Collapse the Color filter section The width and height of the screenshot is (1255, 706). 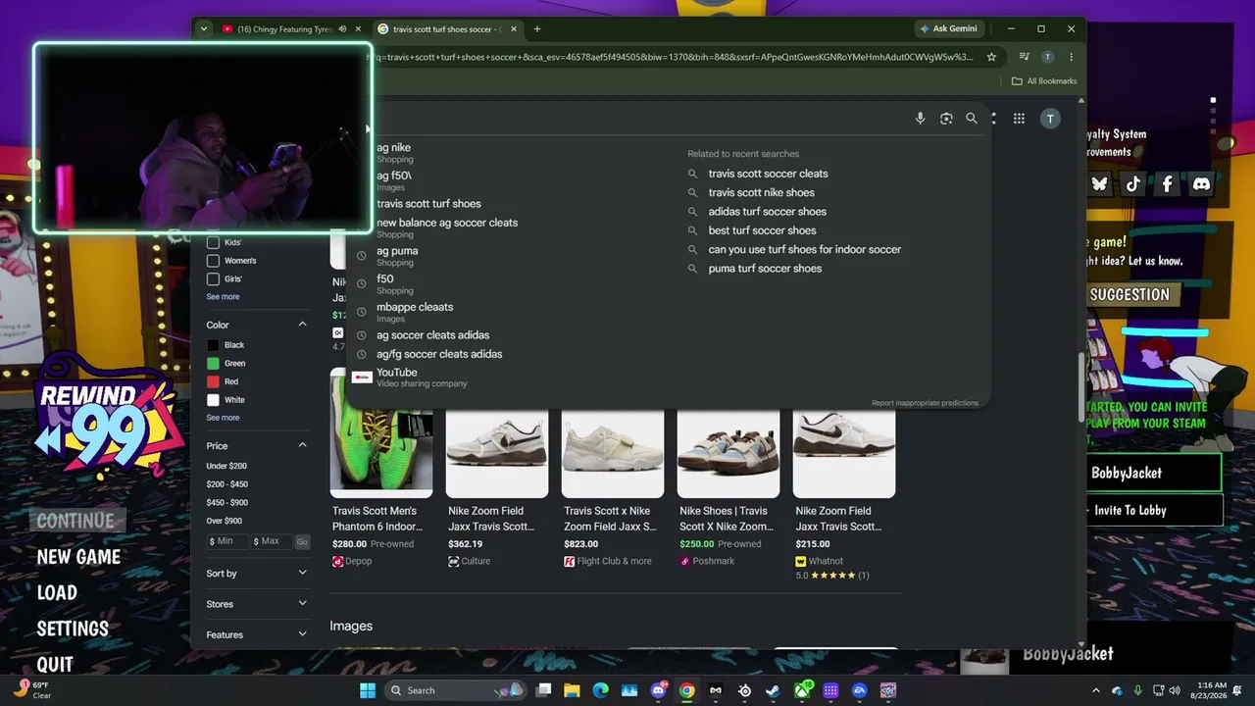click(x=302, y=325)
